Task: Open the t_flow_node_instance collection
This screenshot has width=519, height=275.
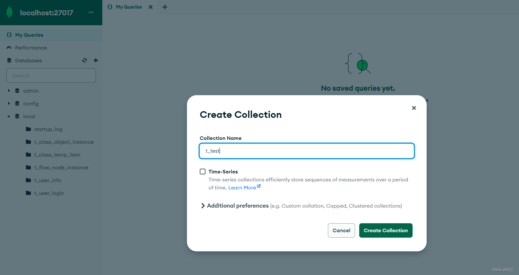Action: pos(61,167)
